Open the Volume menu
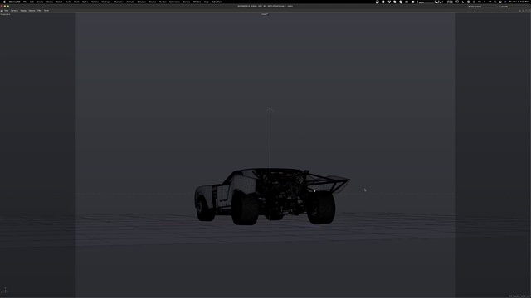The width and height of the screenshot is (531, 298). point(95,2)
